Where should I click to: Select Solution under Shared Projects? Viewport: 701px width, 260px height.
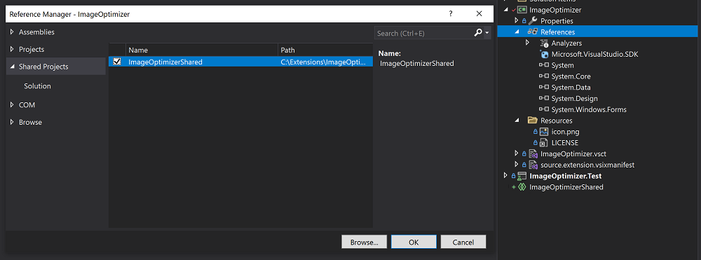pyautogui.click(x=38, y=85)
